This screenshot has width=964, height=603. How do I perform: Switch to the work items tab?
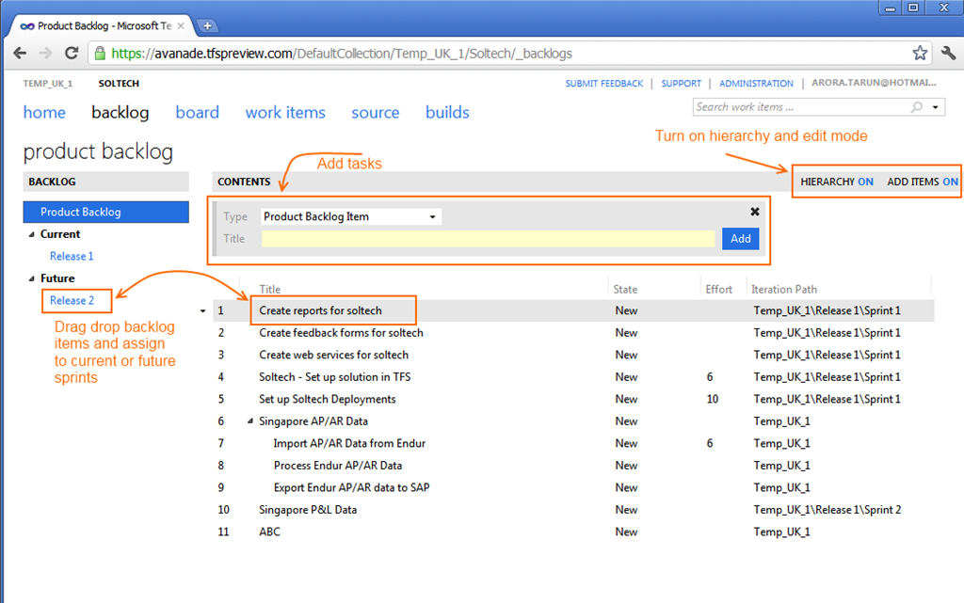pos(285,112)
